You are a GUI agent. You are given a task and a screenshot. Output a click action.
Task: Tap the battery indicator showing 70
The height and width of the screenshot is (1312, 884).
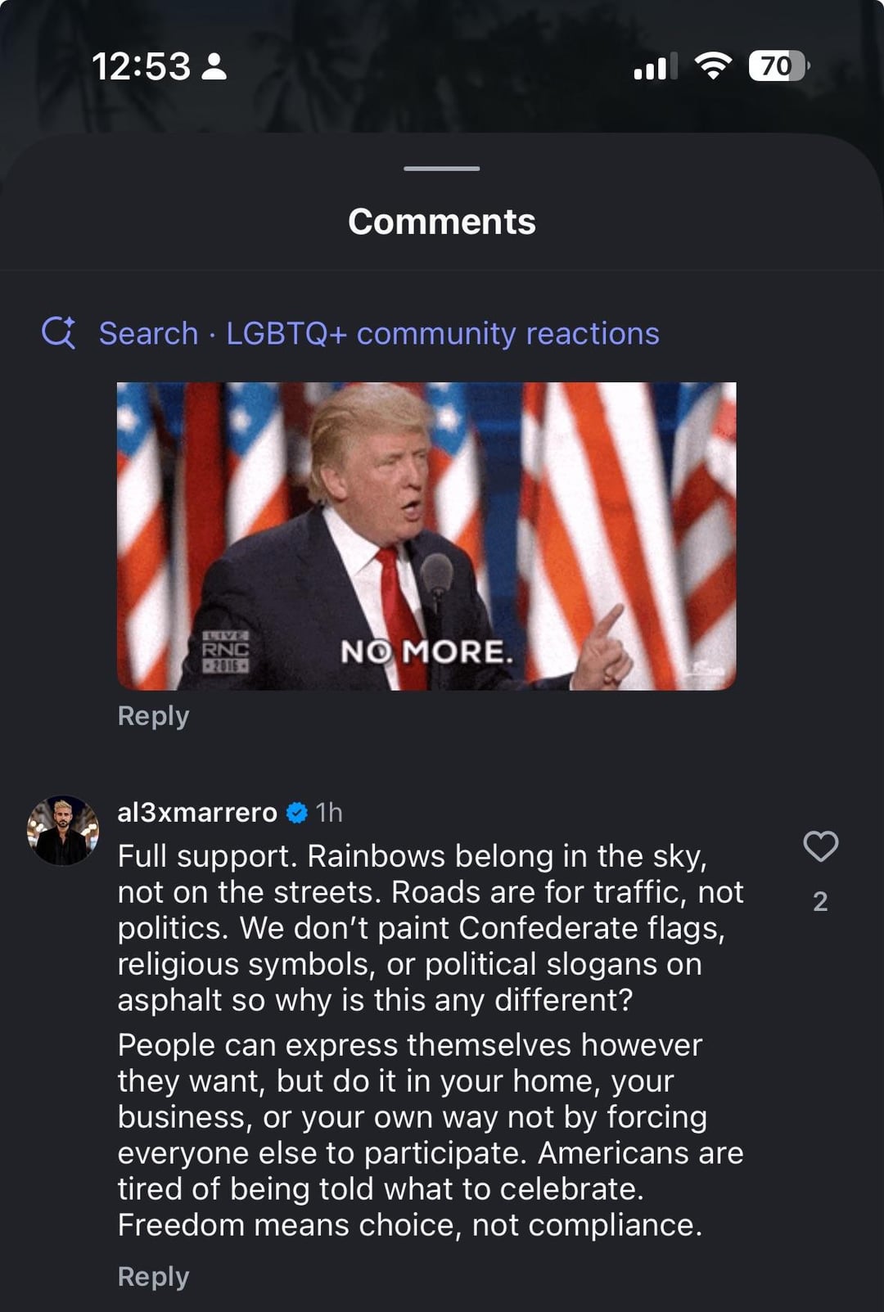click(x=778, y=65)
